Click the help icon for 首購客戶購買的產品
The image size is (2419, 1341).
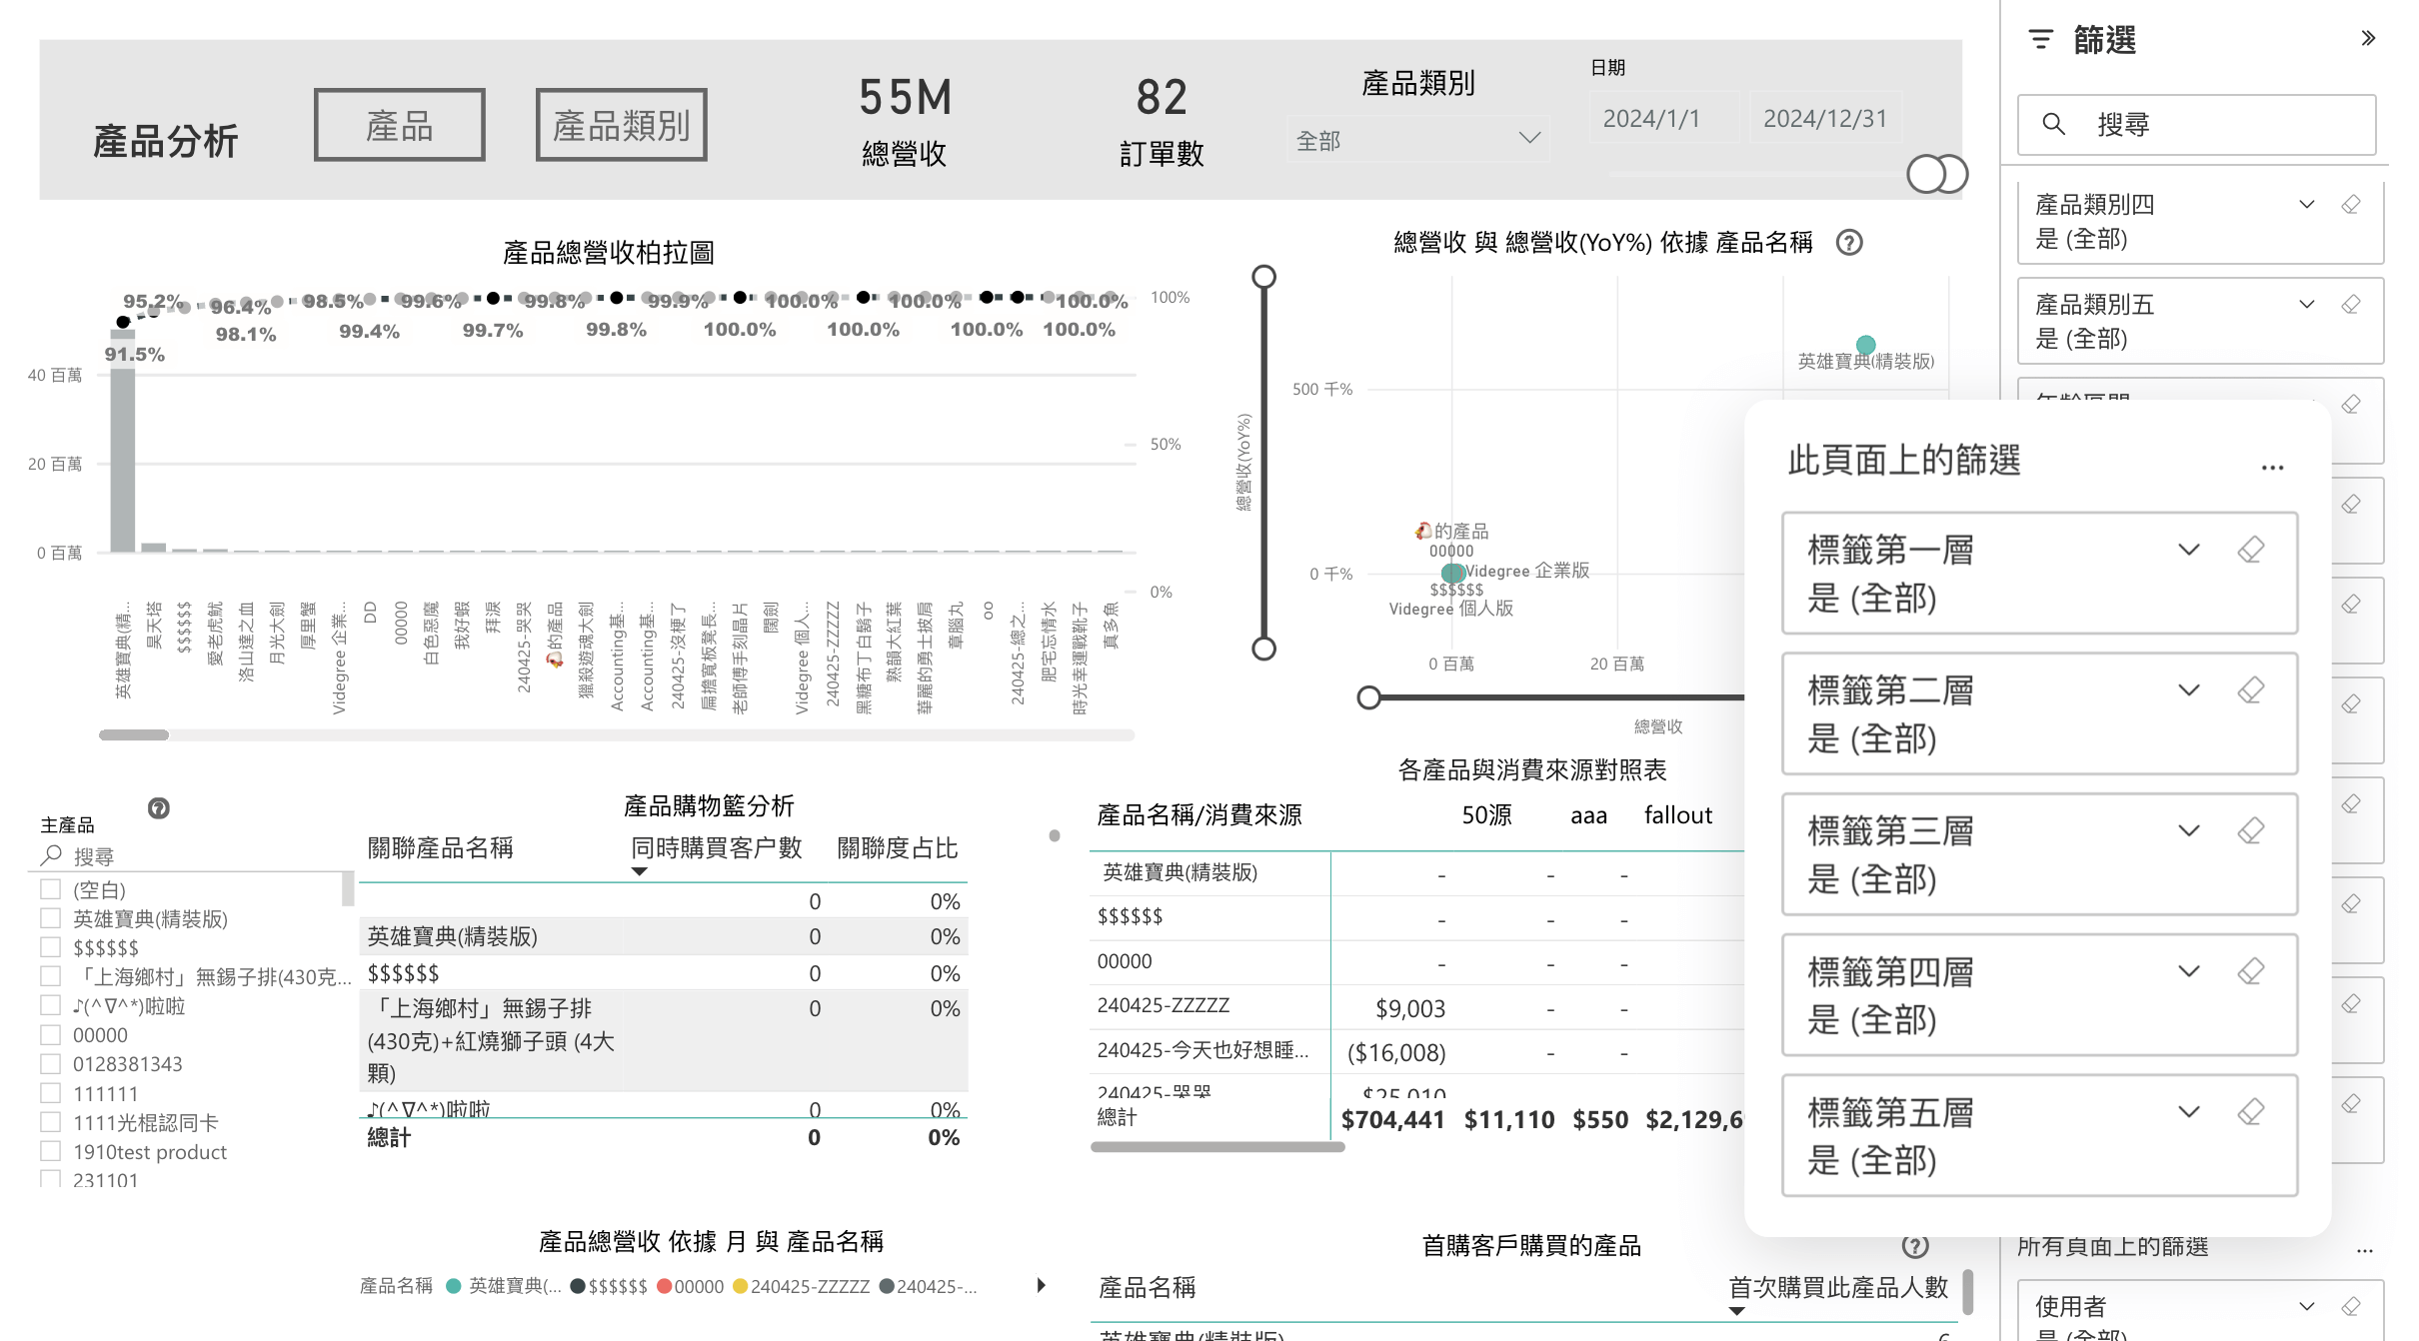coord(1914,1246)
